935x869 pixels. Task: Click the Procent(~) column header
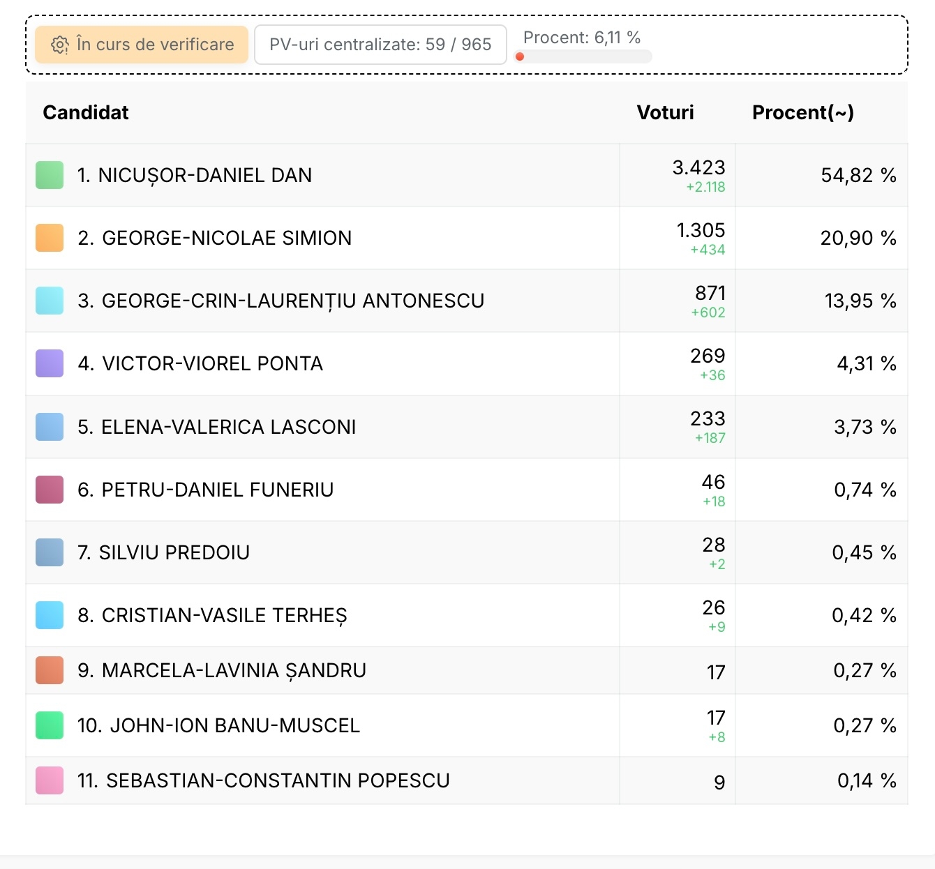pos(802,112)
